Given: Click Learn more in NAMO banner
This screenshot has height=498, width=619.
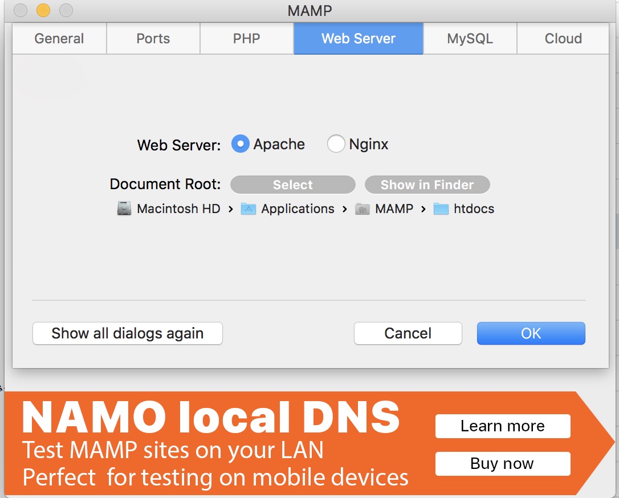Looking at the screenshot, I should (503, 426).
